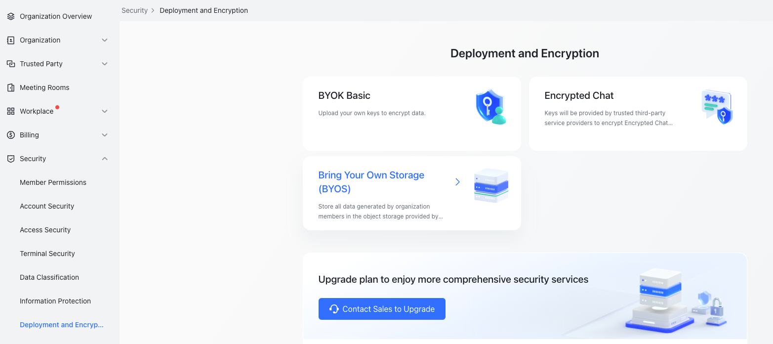Click the Workplace notification dot
Viewport: 773px width, 344px height.
coord(56,106)
